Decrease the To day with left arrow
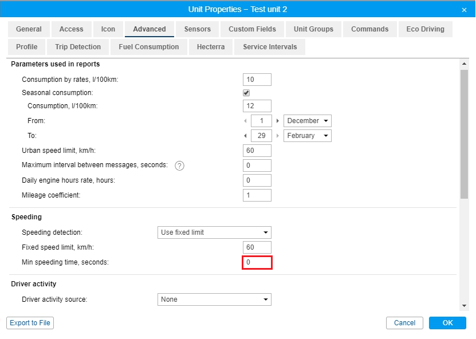Viewport: 476px width, 339px height. (246, 136)
